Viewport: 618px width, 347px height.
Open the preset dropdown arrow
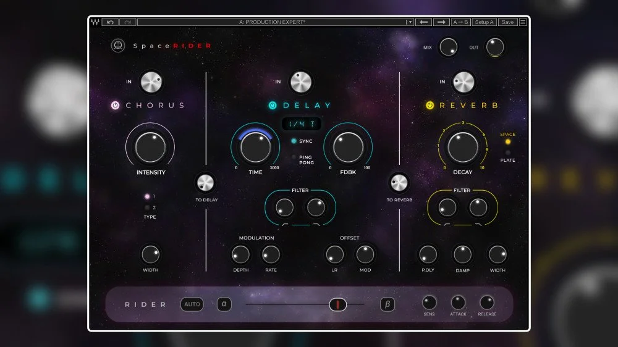[x=410, y=22]
